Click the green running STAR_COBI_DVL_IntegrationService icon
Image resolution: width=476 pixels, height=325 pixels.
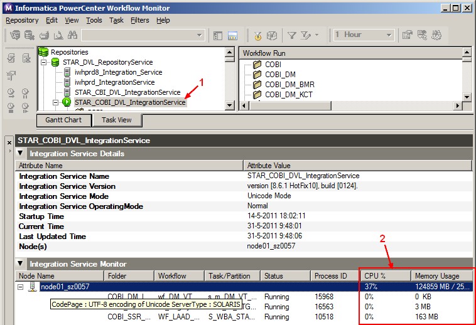tap(67, 102)
